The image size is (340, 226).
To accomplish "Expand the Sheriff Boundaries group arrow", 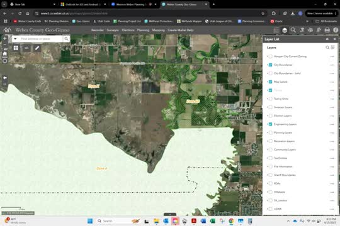I will click(267, 175).
